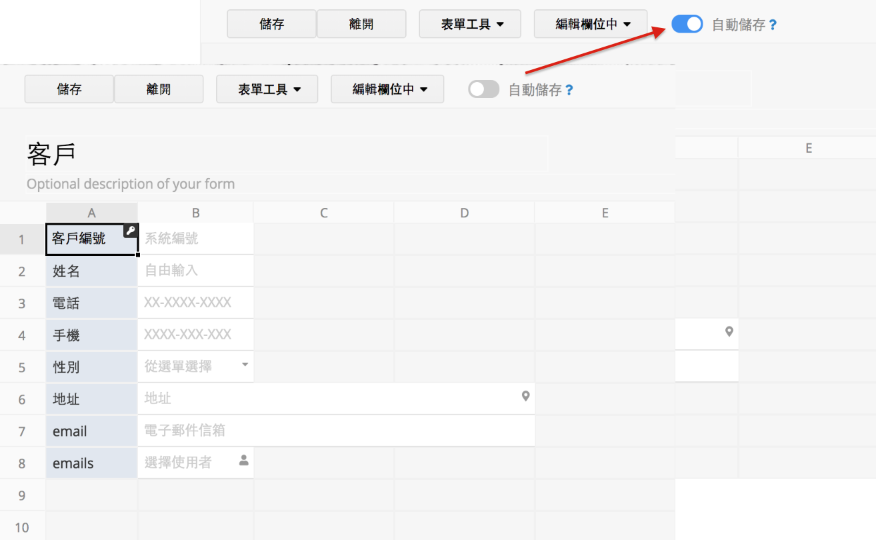The image size is (876, 540).
Task: Expand 編輯欄位中 dropdown in the toolbar with auto-save on
Action: point(590,25)
